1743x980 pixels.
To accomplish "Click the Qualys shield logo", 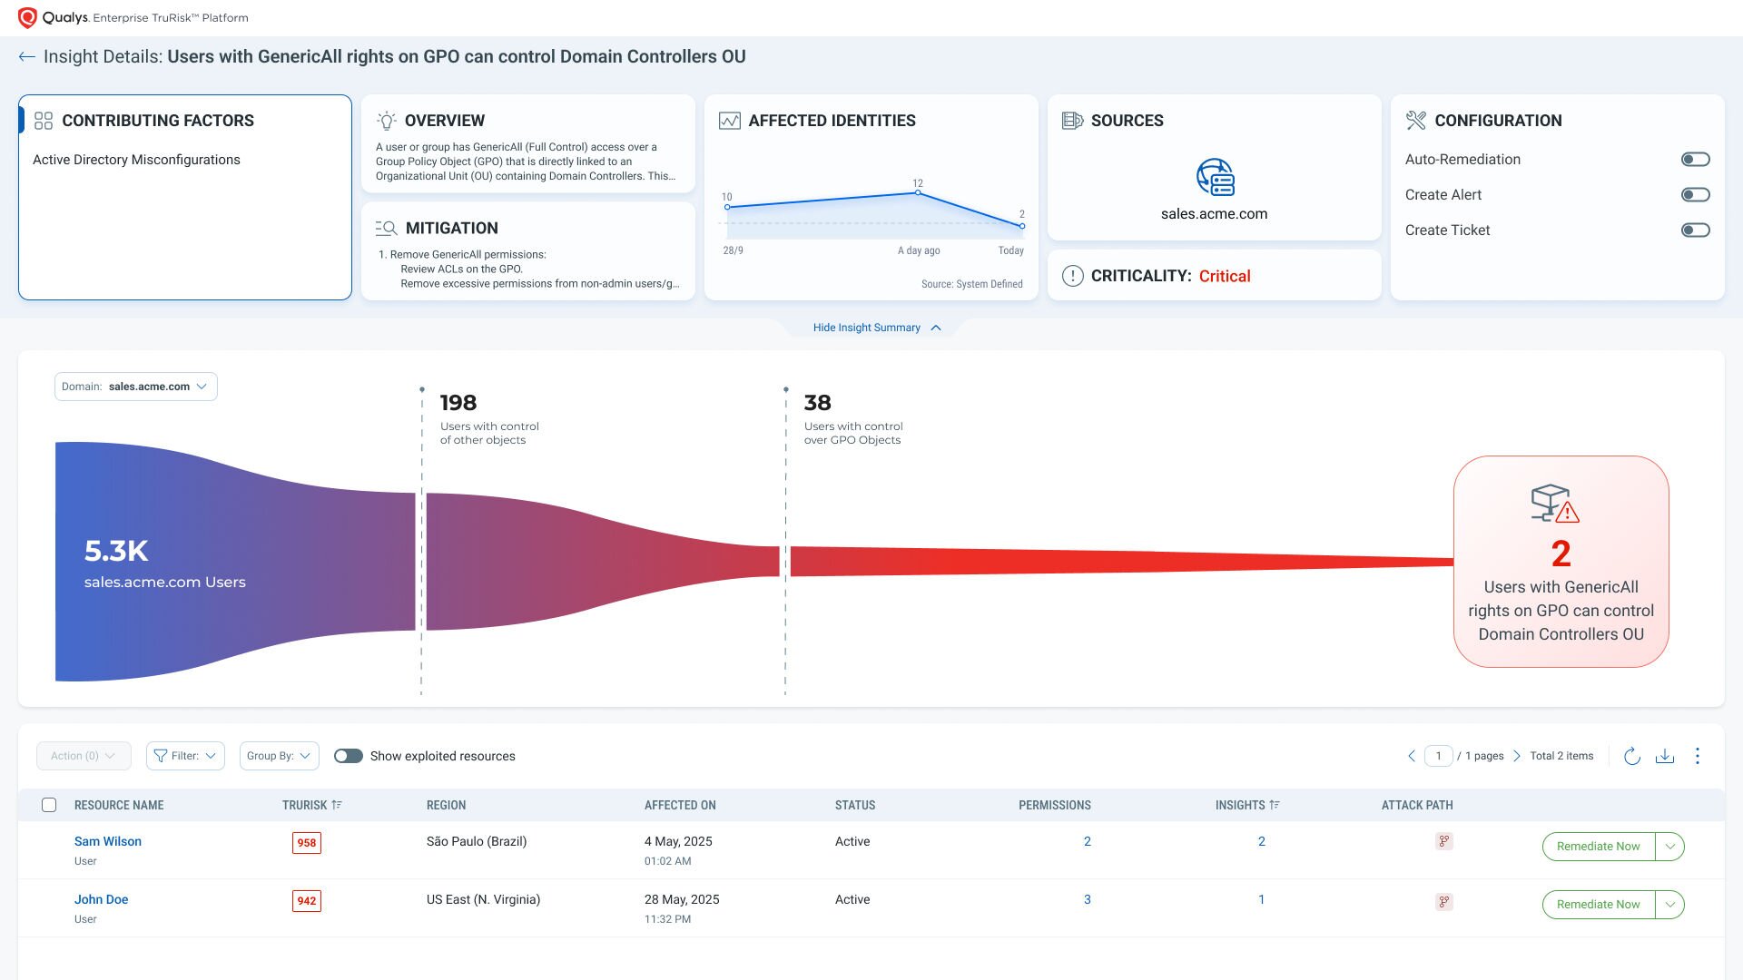I will pos(28,17).
